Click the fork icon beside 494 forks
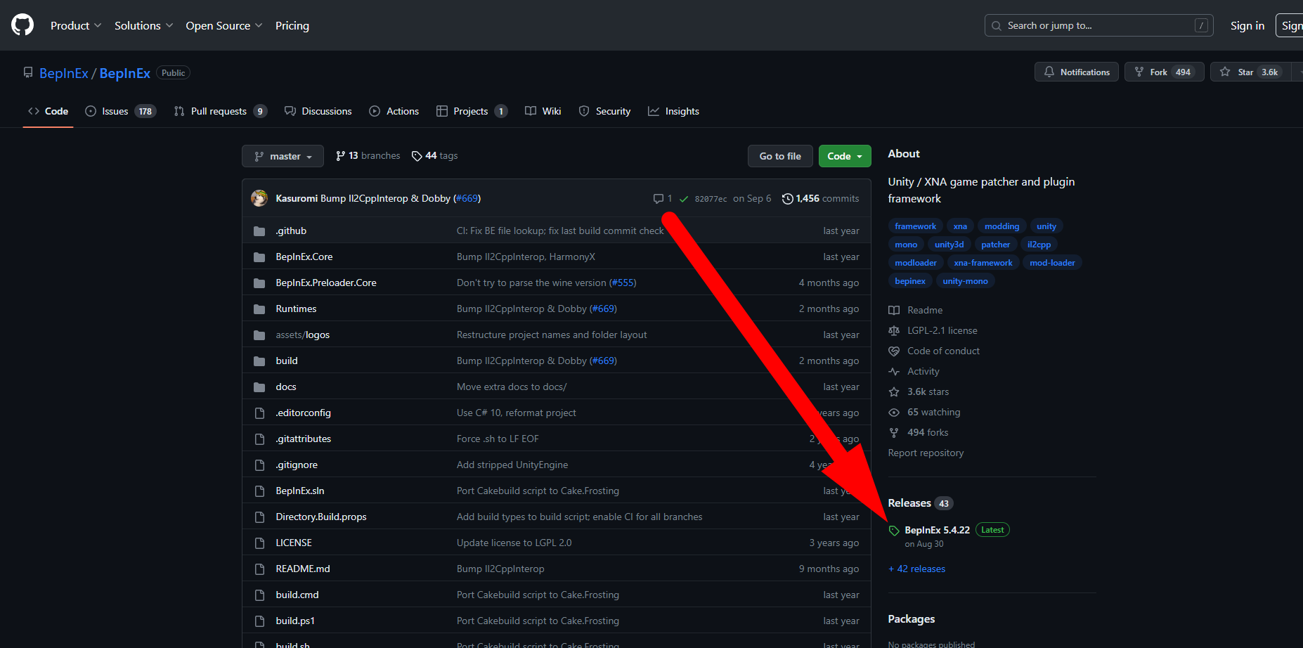The width and height of the screenshot is (1303, 648). click(x=894, y=433)
